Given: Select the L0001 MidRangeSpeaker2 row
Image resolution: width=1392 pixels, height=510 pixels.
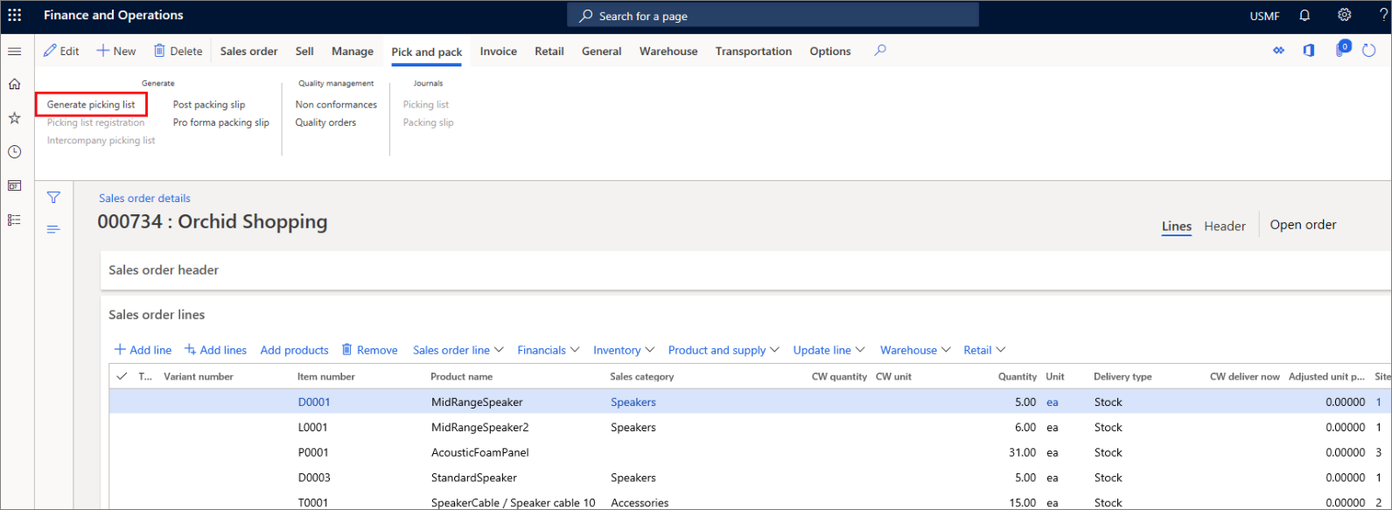Looking at the screenshot, I should [x=750, y=428].
